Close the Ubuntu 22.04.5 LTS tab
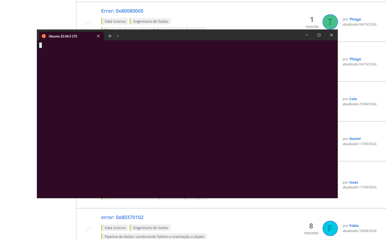Image resolution: width=386 pixels, height=239 pixels. tap(98, 36)
